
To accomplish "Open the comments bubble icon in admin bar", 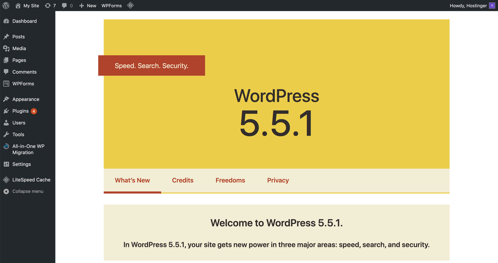I will pyautogui.click(x=64, y=5).
